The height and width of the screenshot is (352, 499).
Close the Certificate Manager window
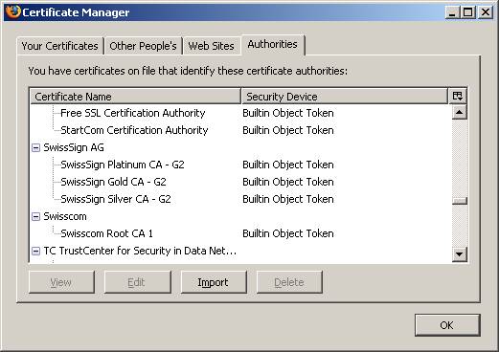click(486, 12)
